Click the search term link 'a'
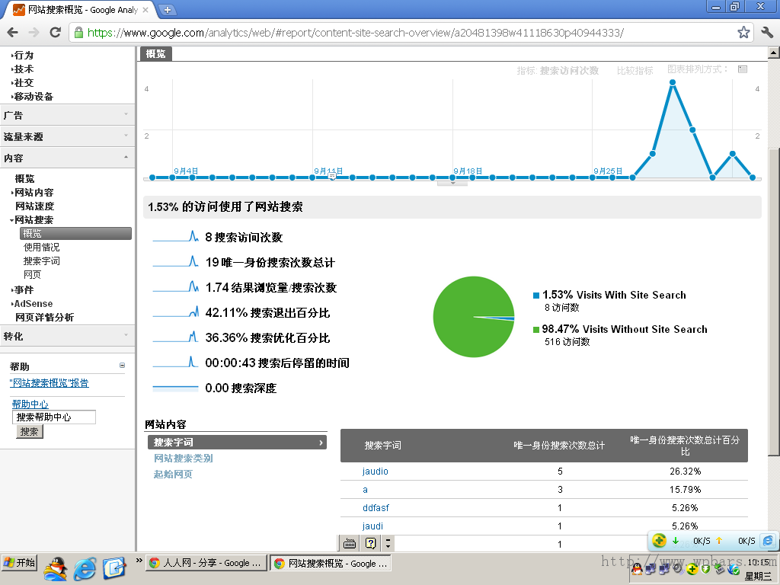This screenshot has height=585, width=780. point(365,490)
